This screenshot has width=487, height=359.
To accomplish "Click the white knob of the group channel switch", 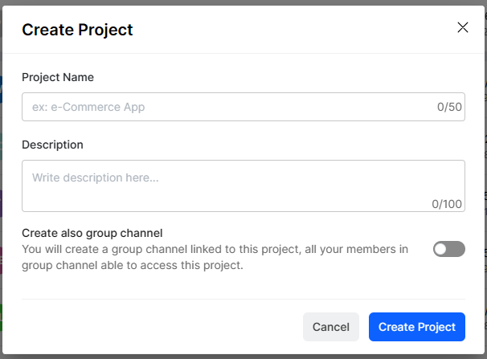I will (x=440, y=249).
